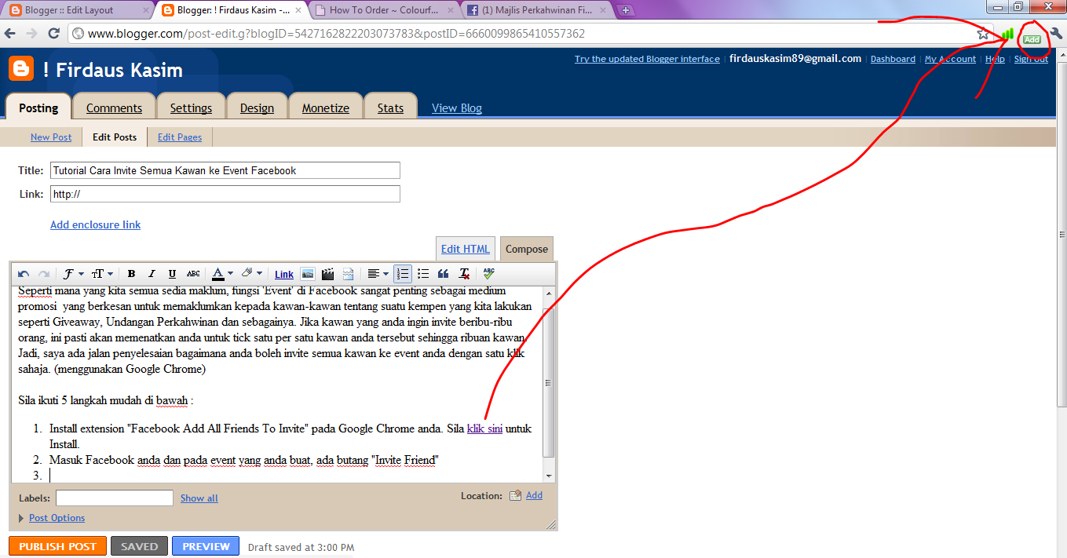
Task: Go to New Post
Action: [51, 137]
